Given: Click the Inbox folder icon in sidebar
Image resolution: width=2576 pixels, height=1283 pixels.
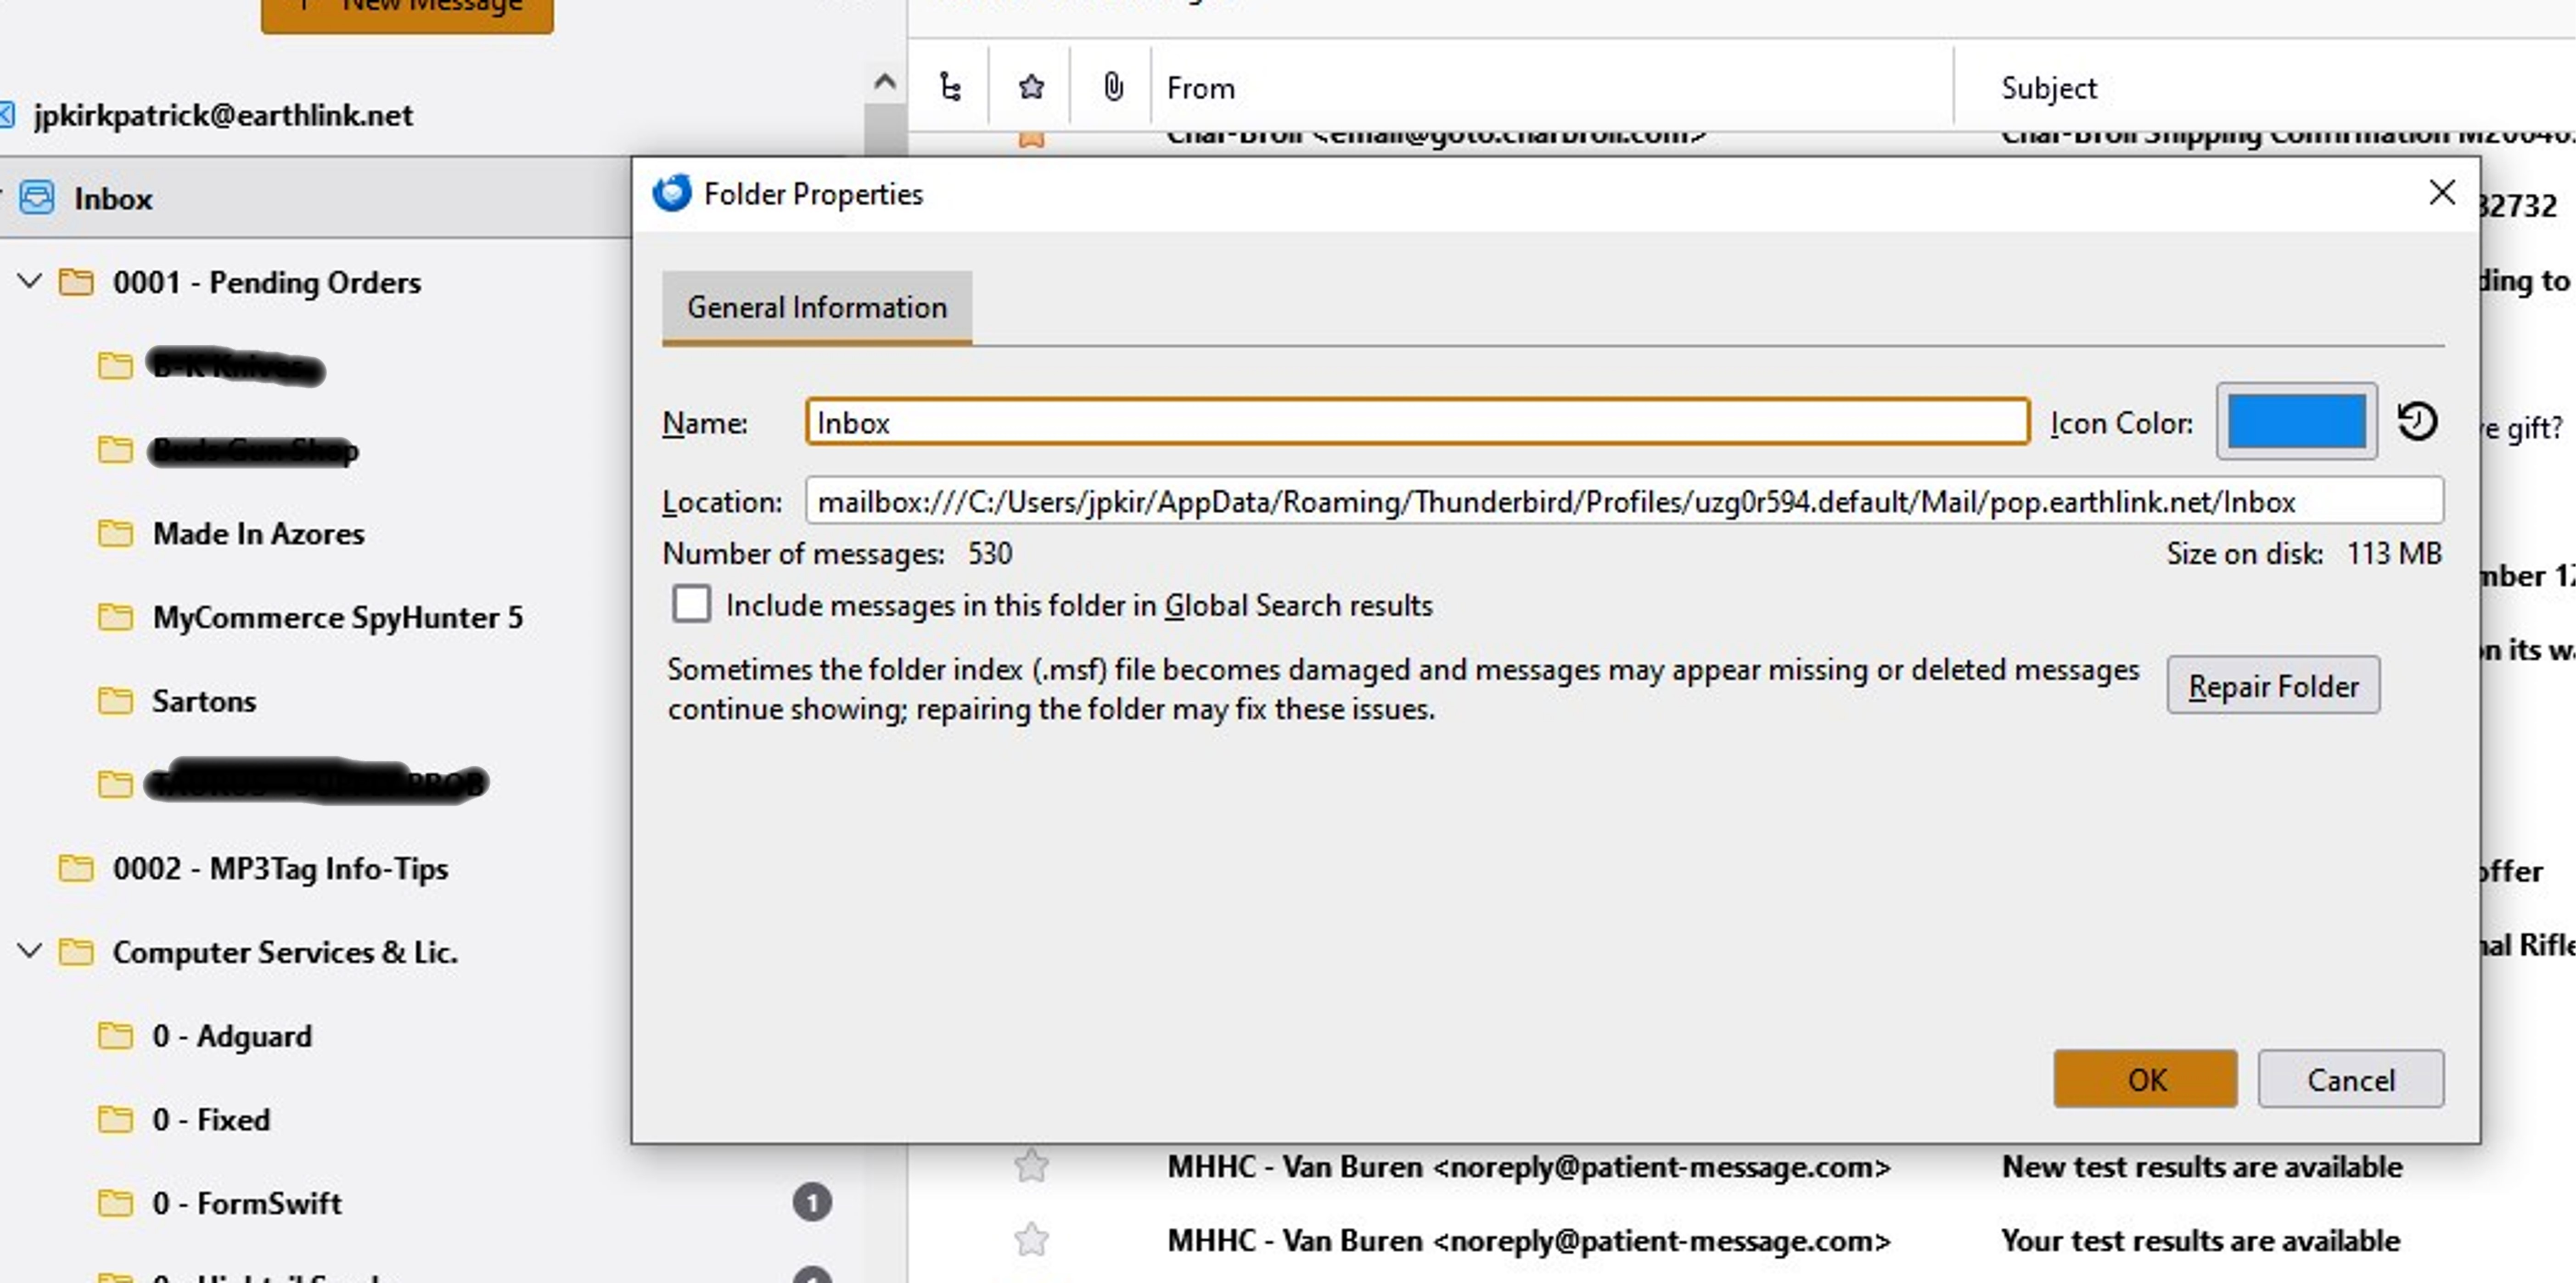Looking at the screenshot, I should [x=38, y=198].
